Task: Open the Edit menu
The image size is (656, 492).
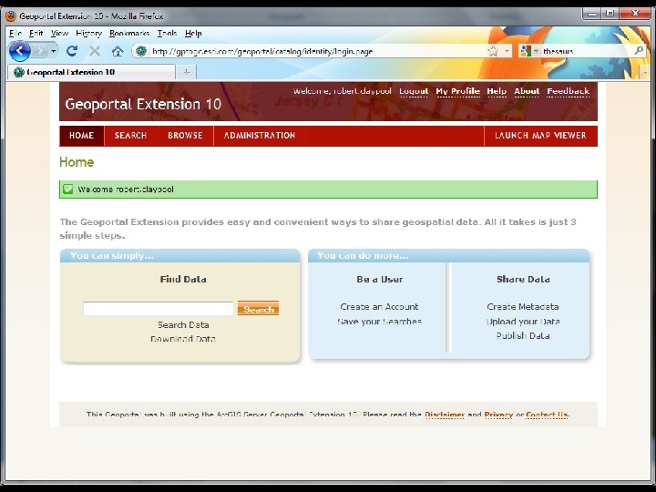Action: pyautogui.click(x=36, y=33)
